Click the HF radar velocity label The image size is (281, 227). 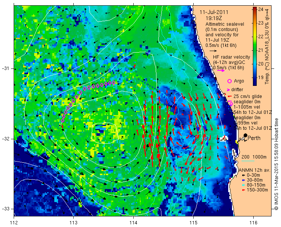[232, 57]
